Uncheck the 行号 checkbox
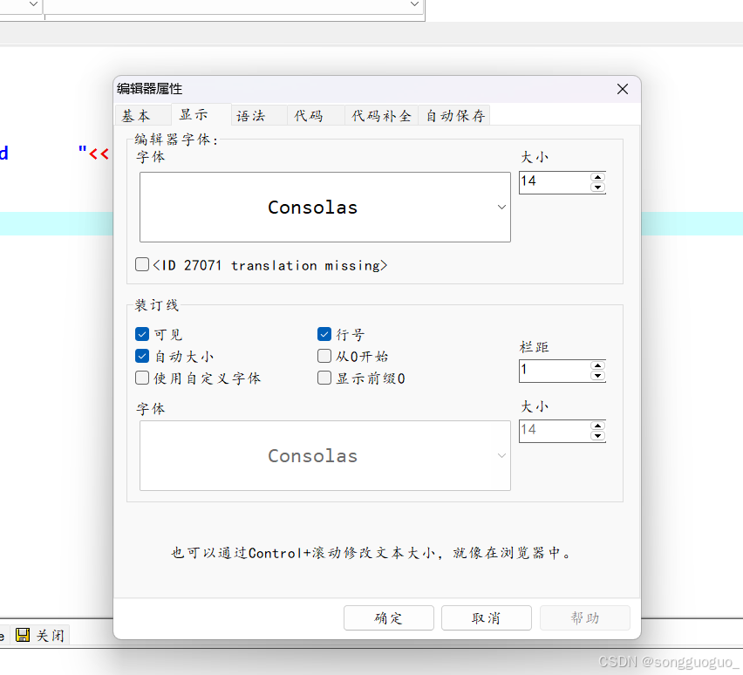The height and width of the screenshot is (675, 743). point(324,334)
